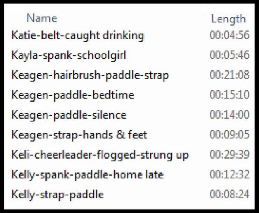
Task: Select the Katie-belt-caught drinking file
Action: pyautogui.click(x=78, y=35)
